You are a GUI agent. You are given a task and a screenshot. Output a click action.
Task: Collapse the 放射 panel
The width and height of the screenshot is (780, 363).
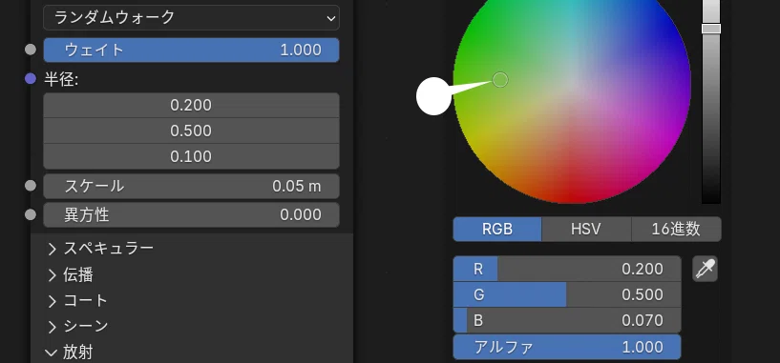pyautogui.click(x=52, y=353)
